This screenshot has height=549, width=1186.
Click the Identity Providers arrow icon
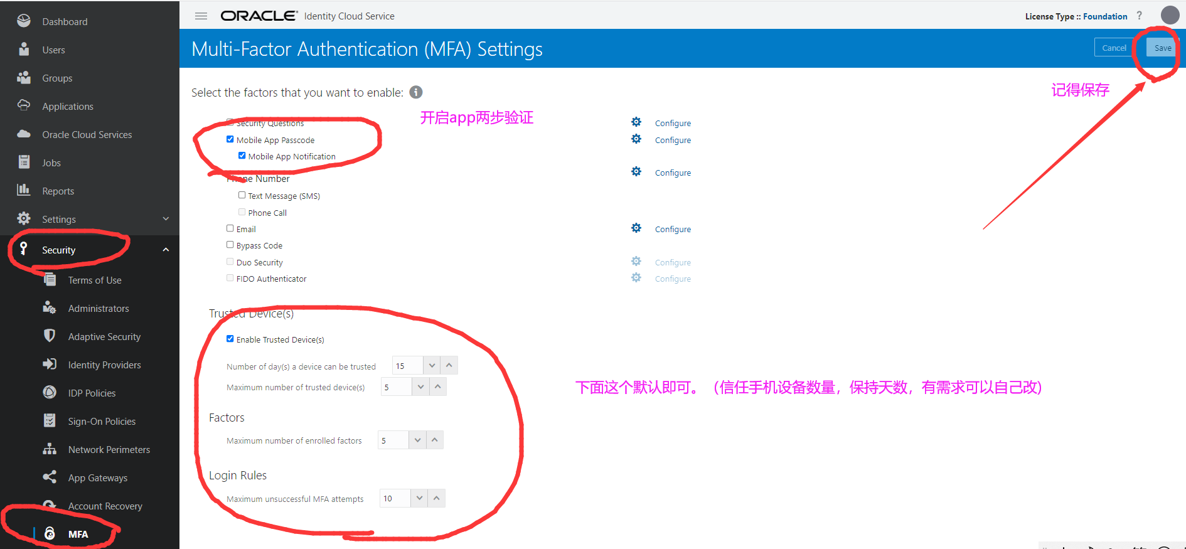[50, 364]
